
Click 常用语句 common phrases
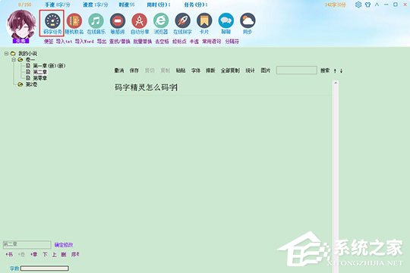(212, 41)
